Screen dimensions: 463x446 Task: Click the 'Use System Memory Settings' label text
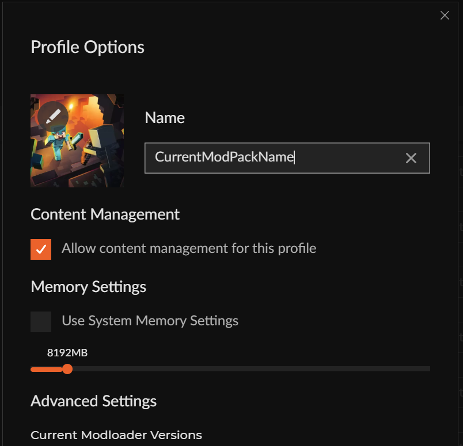(x=150, y=321)
